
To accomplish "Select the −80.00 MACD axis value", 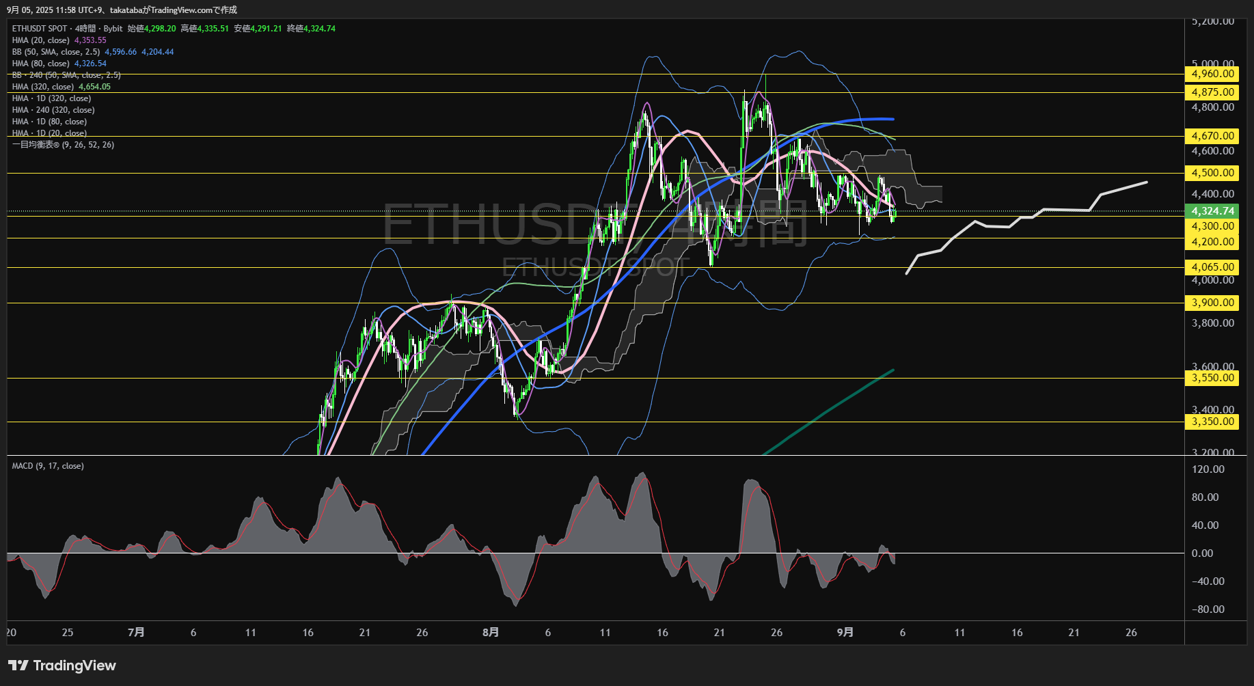I will tap(1208, 609).
